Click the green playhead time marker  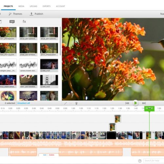coord(149,109)
